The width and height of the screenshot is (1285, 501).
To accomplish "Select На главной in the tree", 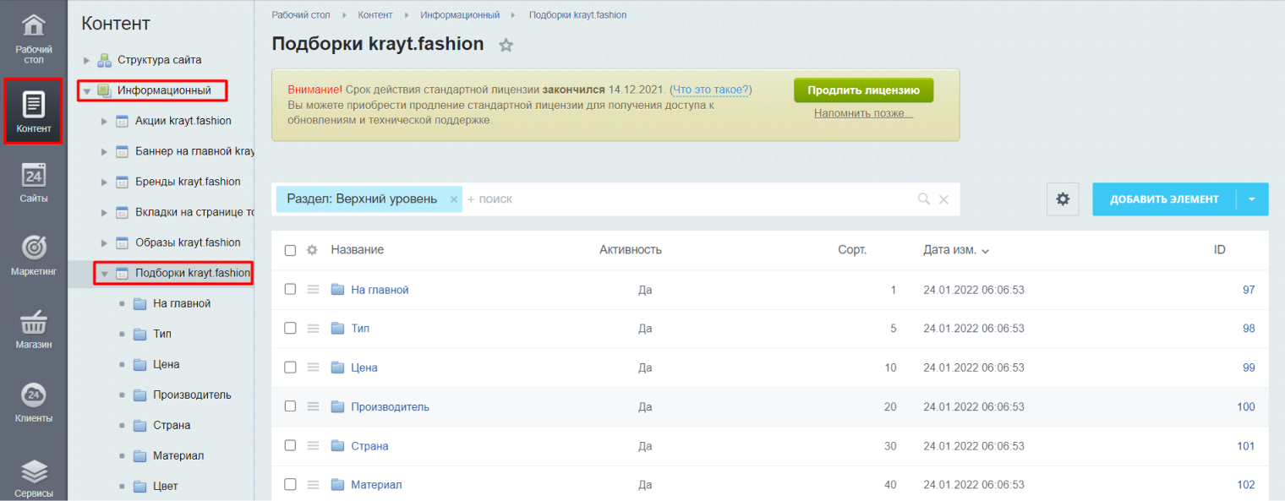I will [x=182, y=303].
